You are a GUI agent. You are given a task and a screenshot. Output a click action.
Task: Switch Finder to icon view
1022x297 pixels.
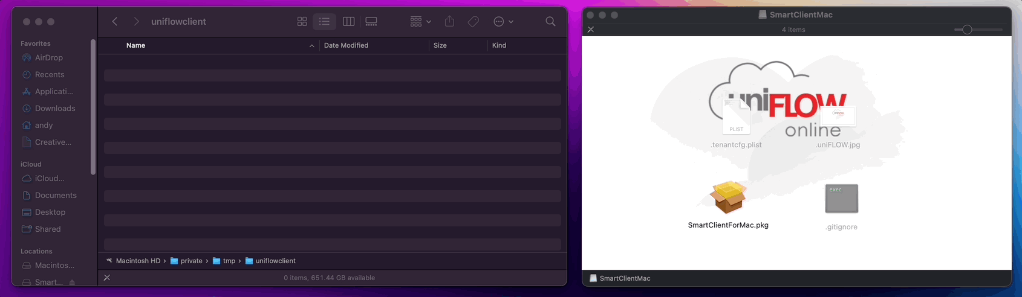click(x=302, y=21)
